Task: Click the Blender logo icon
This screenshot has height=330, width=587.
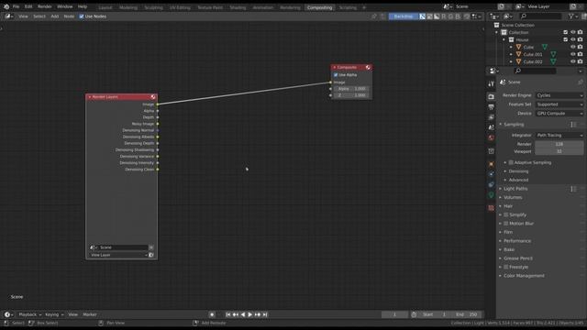Action: pyautogui.click(x=6, y=6)
